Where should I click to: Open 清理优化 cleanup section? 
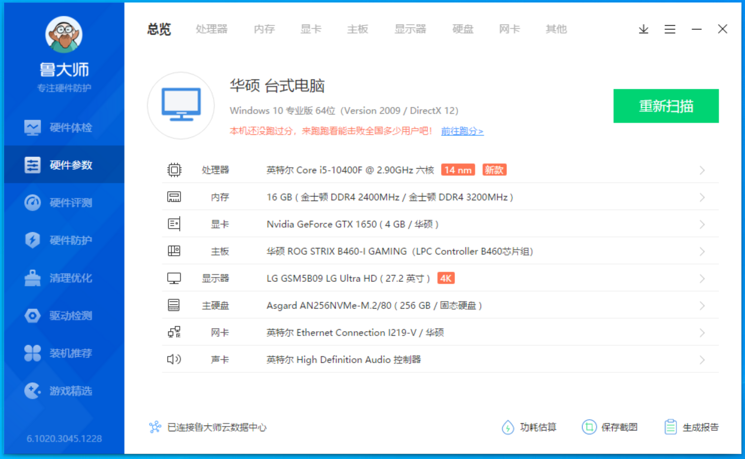[x=64, y=278]
